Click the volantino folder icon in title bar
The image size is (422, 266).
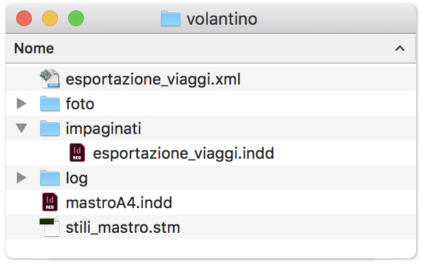(x=170, y=19)
